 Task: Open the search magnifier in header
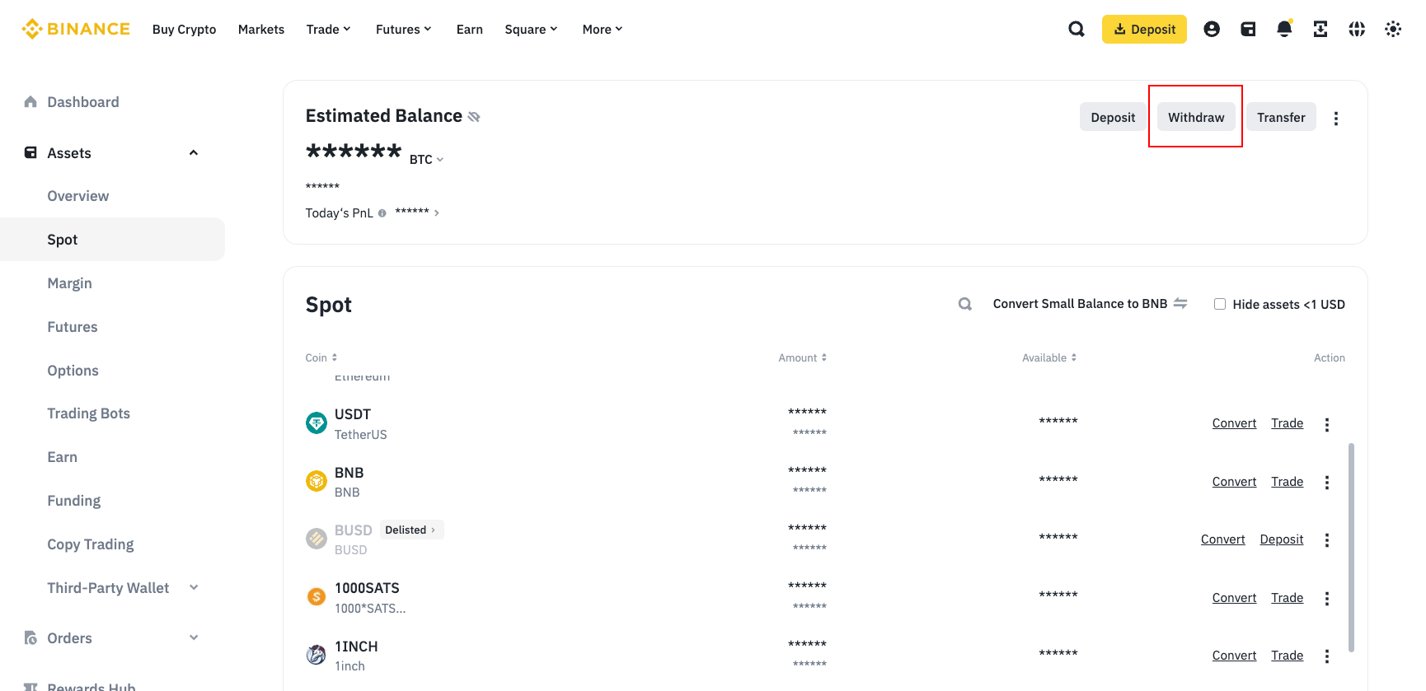[x=1077, y=30]
